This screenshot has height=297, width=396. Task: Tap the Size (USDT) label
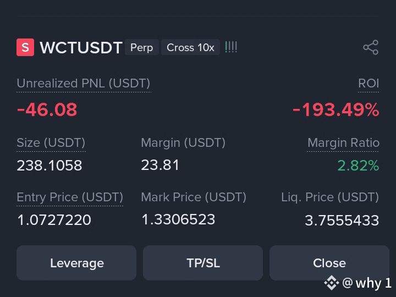(x=51, y=143)
